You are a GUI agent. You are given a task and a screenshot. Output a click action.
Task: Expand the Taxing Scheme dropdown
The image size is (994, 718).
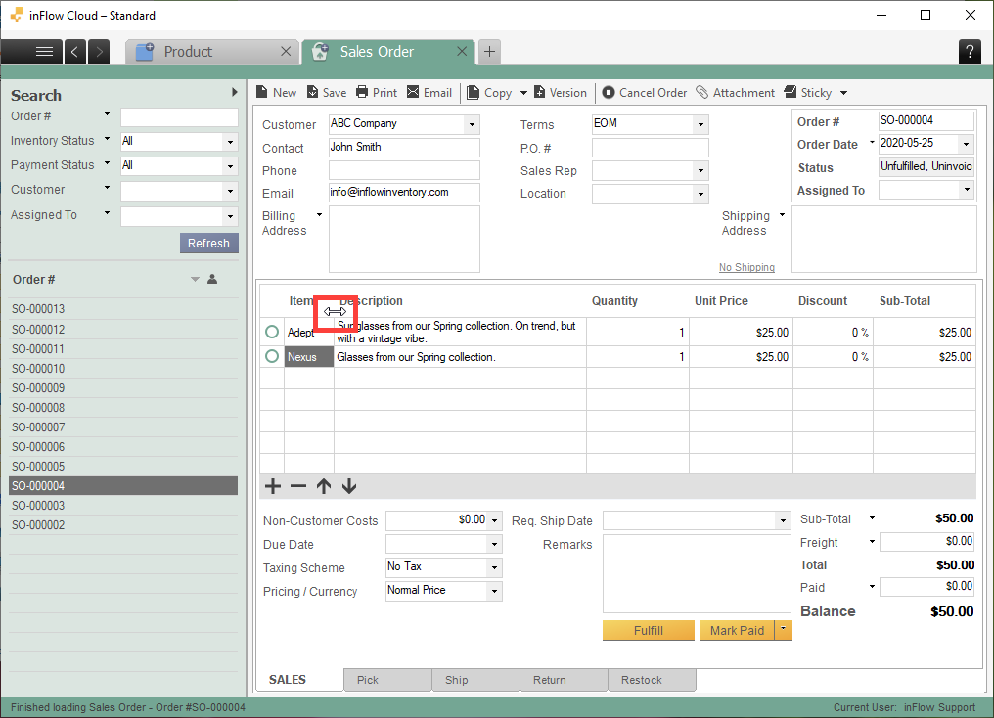pos(494,567)
